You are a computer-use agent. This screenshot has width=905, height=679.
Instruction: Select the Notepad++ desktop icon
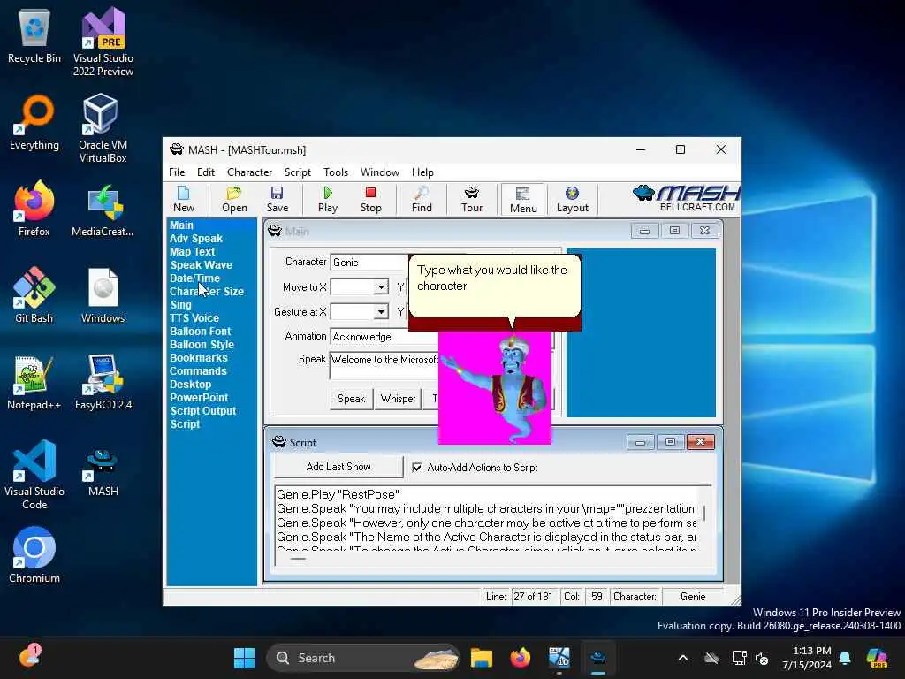(34, 384)
